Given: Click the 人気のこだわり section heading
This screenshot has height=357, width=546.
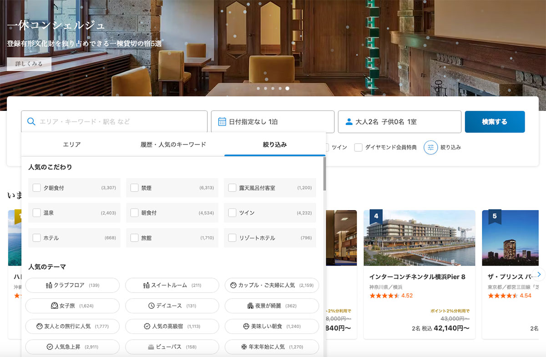Looking at the screenshot, I should pos(50,167).
